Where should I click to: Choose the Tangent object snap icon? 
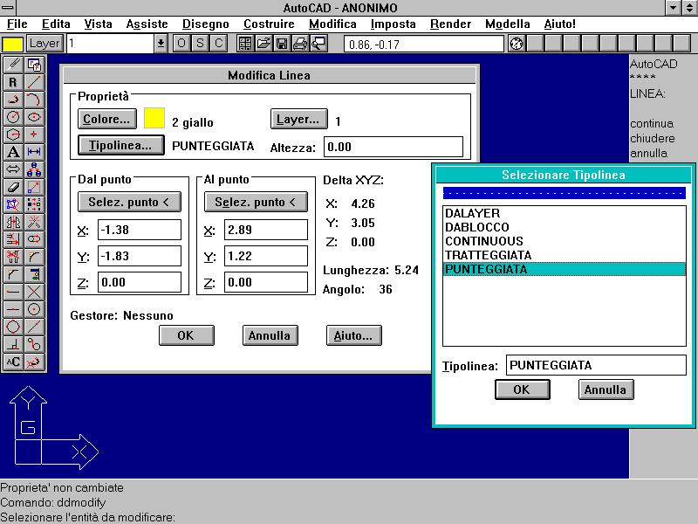(34, 344)
